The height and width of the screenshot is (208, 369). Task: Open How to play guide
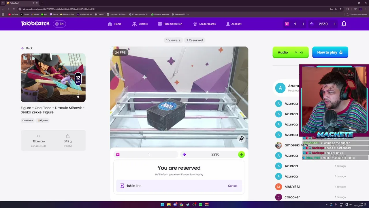pos(330,52)
